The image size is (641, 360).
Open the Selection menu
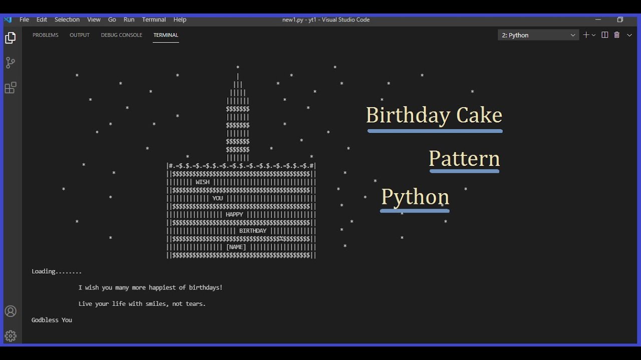67,19
